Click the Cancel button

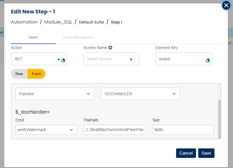coord(186,153)
